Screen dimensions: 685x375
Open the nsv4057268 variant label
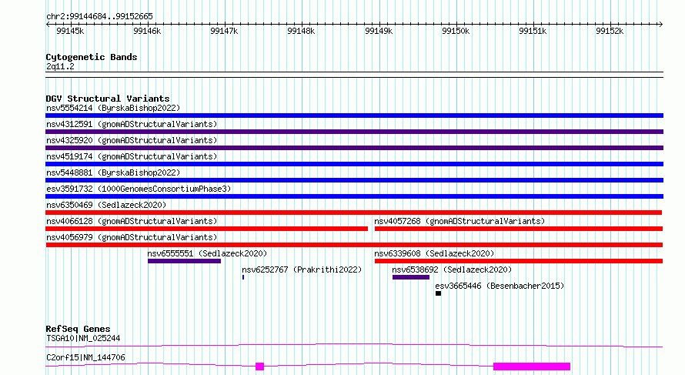point(459,221)
